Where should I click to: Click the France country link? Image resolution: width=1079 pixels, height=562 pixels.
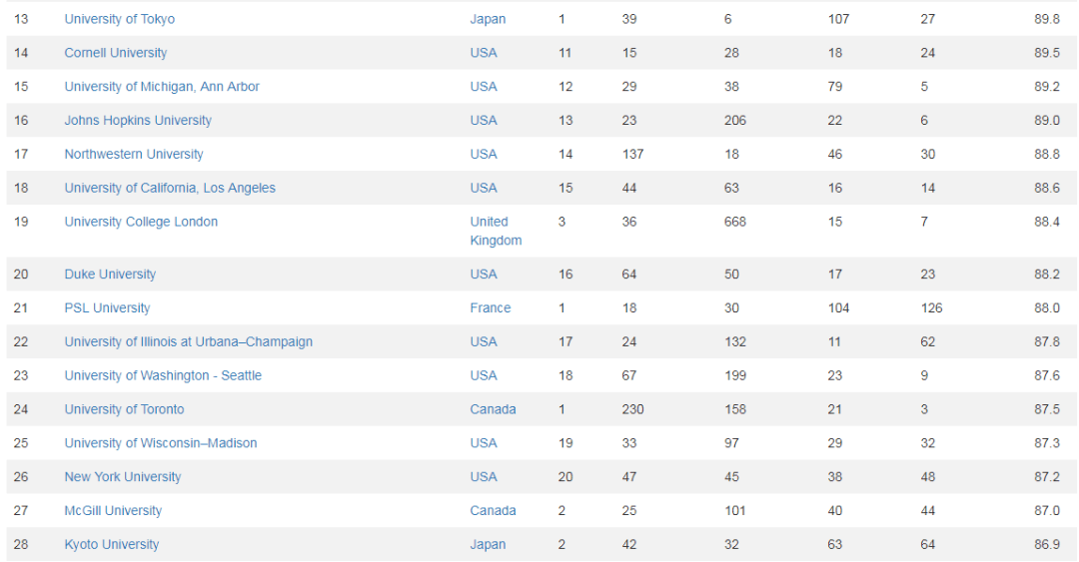coord(490,307)
